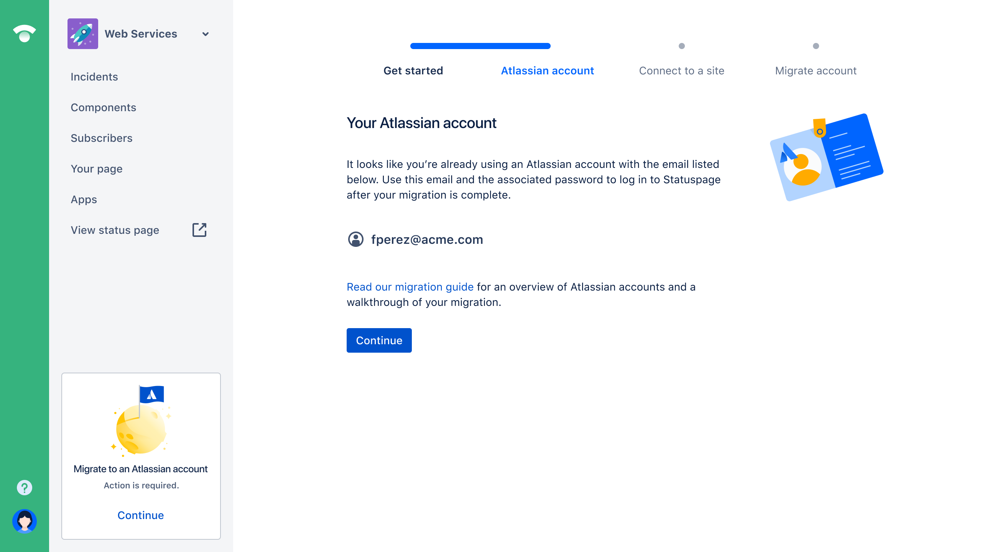
Task: Select the Atlassian account step tab
Action: tap(548, 71)
